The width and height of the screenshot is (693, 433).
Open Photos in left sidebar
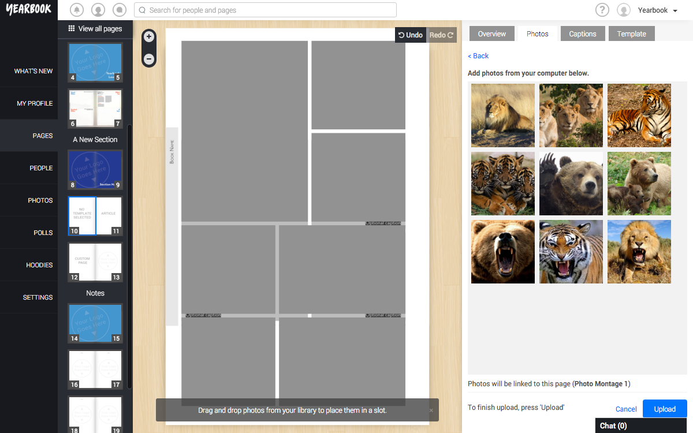click(x=29, y=200)
